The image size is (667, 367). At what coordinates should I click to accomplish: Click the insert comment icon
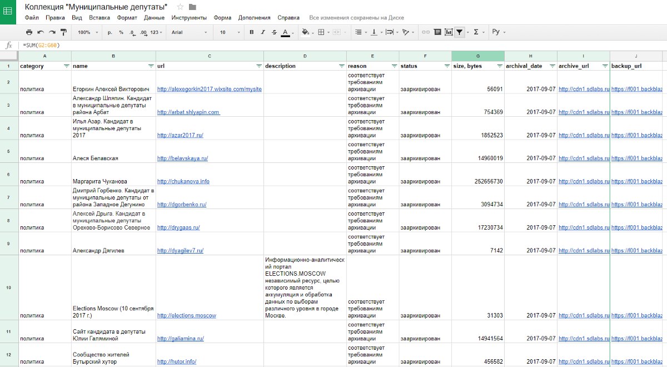pos(437,32)
